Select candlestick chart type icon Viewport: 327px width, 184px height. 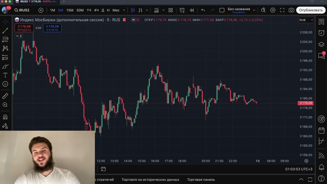[x=133, y=10]
